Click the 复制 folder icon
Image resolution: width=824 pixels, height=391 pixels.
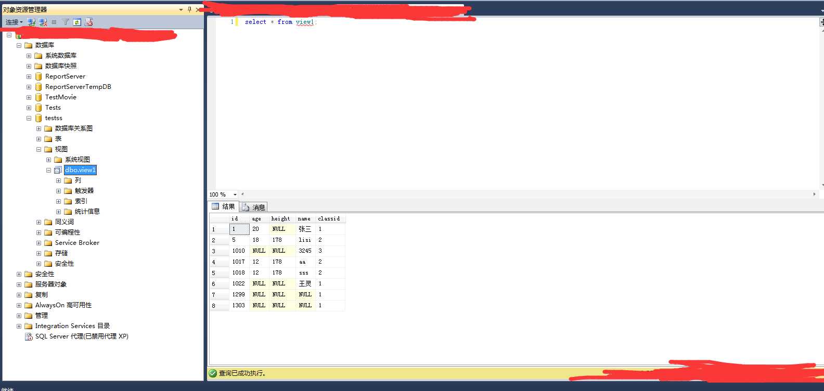(x=29, y=295)
